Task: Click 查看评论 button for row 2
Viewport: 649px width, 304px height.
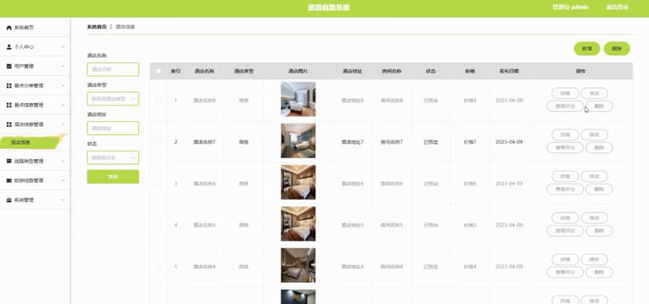Action: (x=565, y=148)
